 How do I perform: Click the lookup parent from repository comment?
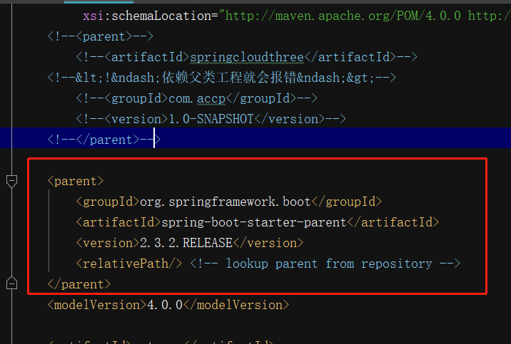325,264
